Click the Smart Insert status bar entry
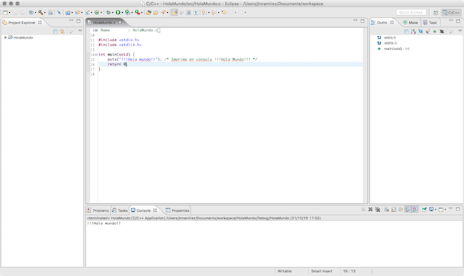 (322, 271)
